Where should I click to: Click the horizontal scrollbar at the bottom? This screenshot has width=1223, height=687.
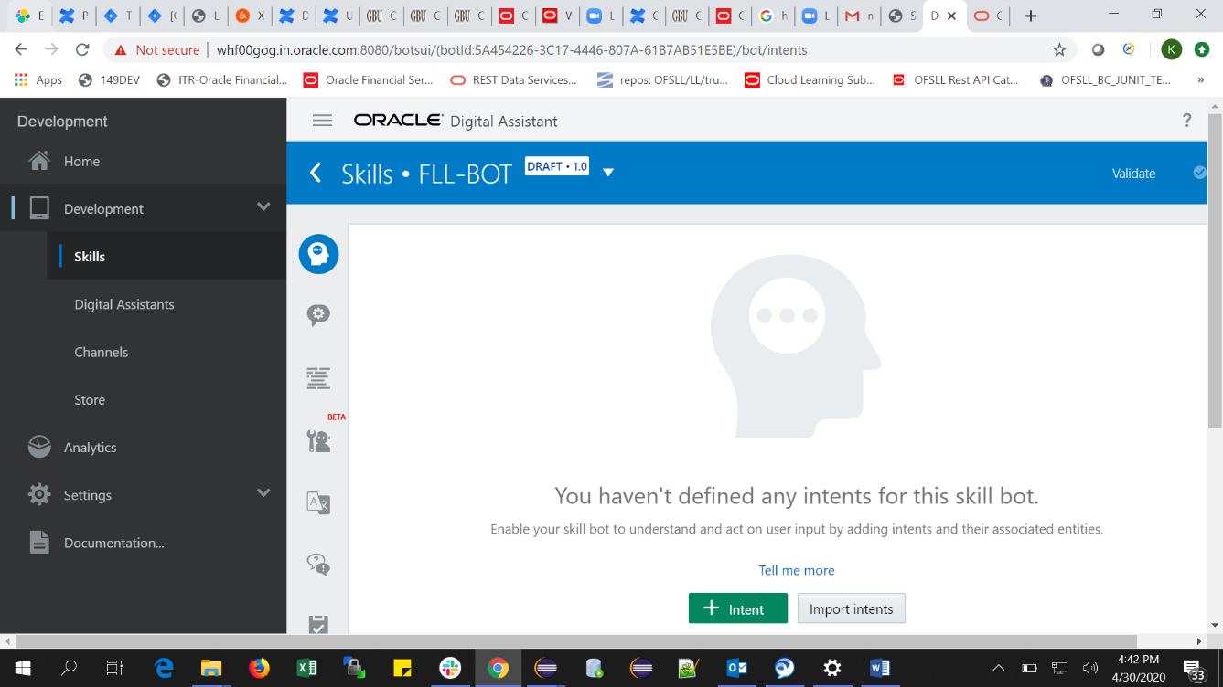tap(576, 641)
